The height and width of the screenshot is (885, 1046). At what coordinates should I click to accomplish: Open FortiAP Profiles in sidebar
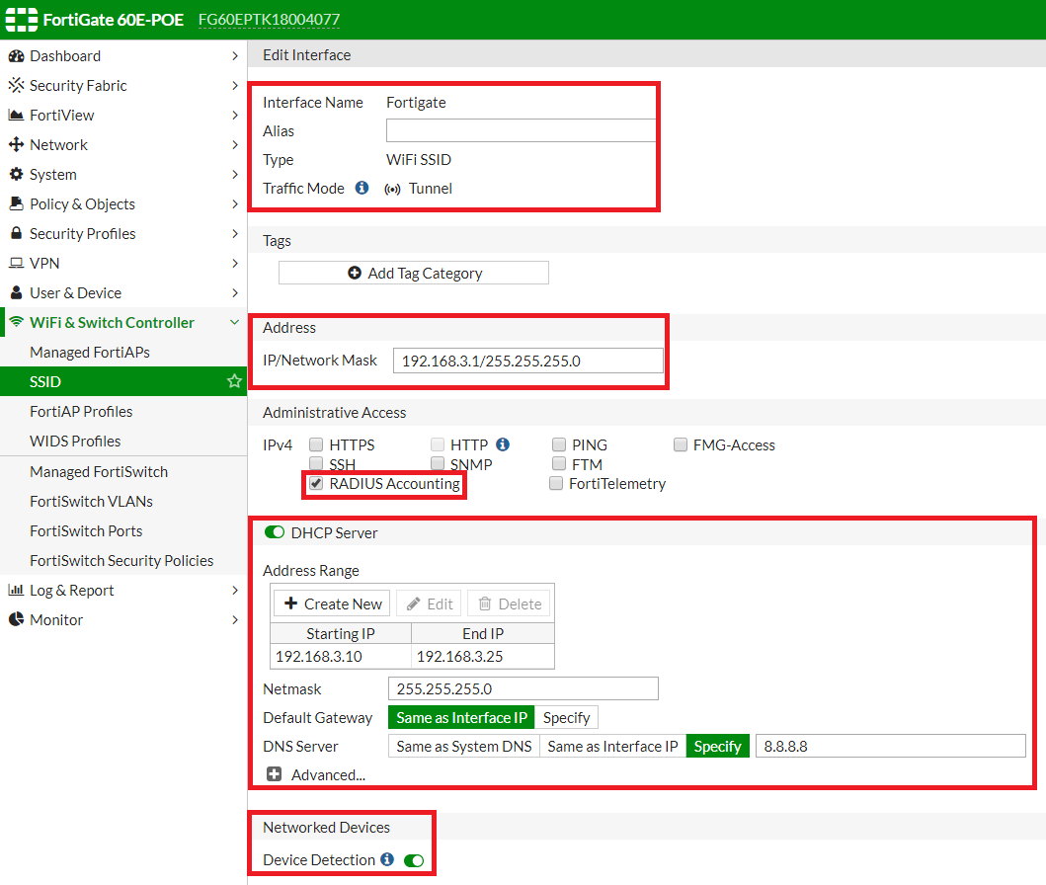[81, 412]
